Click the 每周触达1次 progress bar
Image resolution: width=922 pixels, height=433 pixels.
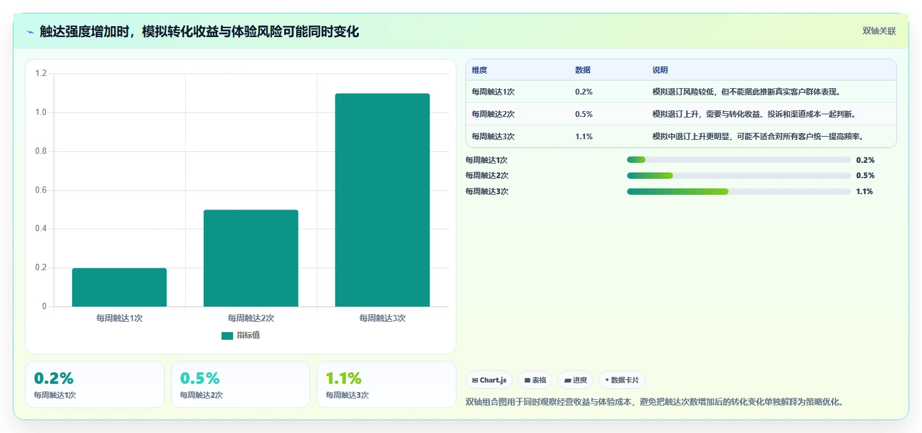click(x=739, y=160)
